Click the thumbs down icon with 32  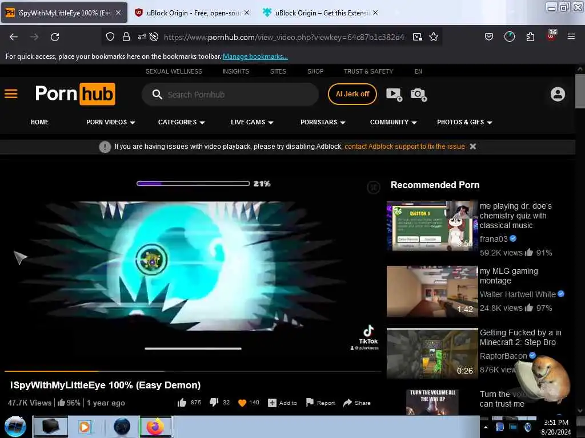(x=214, y=402)
